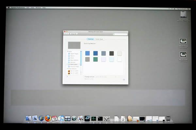Collapse the Apple group in sidebar
196x130 pixels.
pyautogui.click(x=68, y=51)
